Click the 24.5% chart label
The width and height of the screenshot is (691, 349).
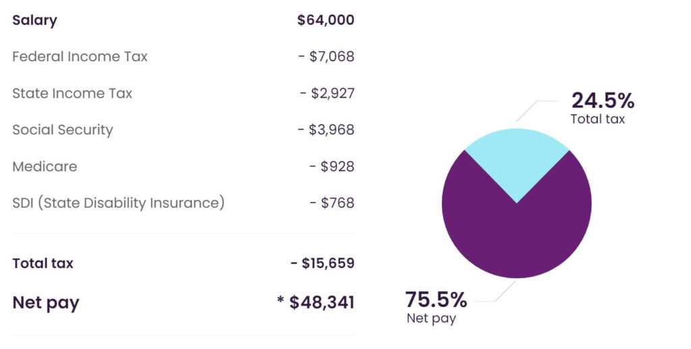point(603,101)
